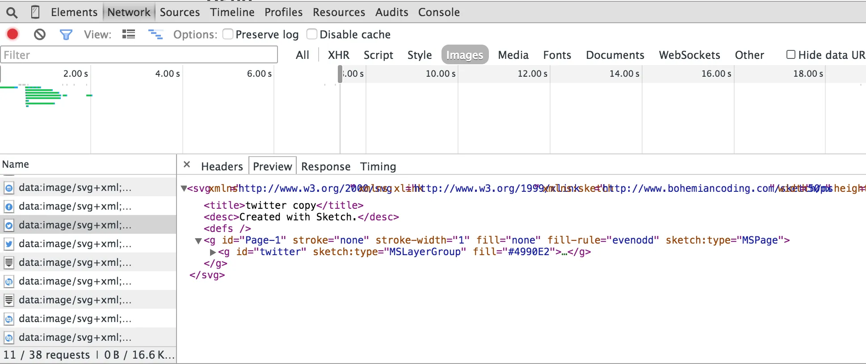Check the Hide data URLs option
Screen dimensions: 866x364
(x=791, y=55)
